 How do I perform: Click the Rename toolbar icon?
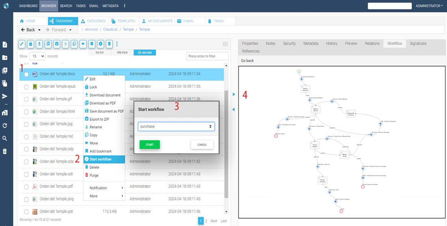(65, 44)
